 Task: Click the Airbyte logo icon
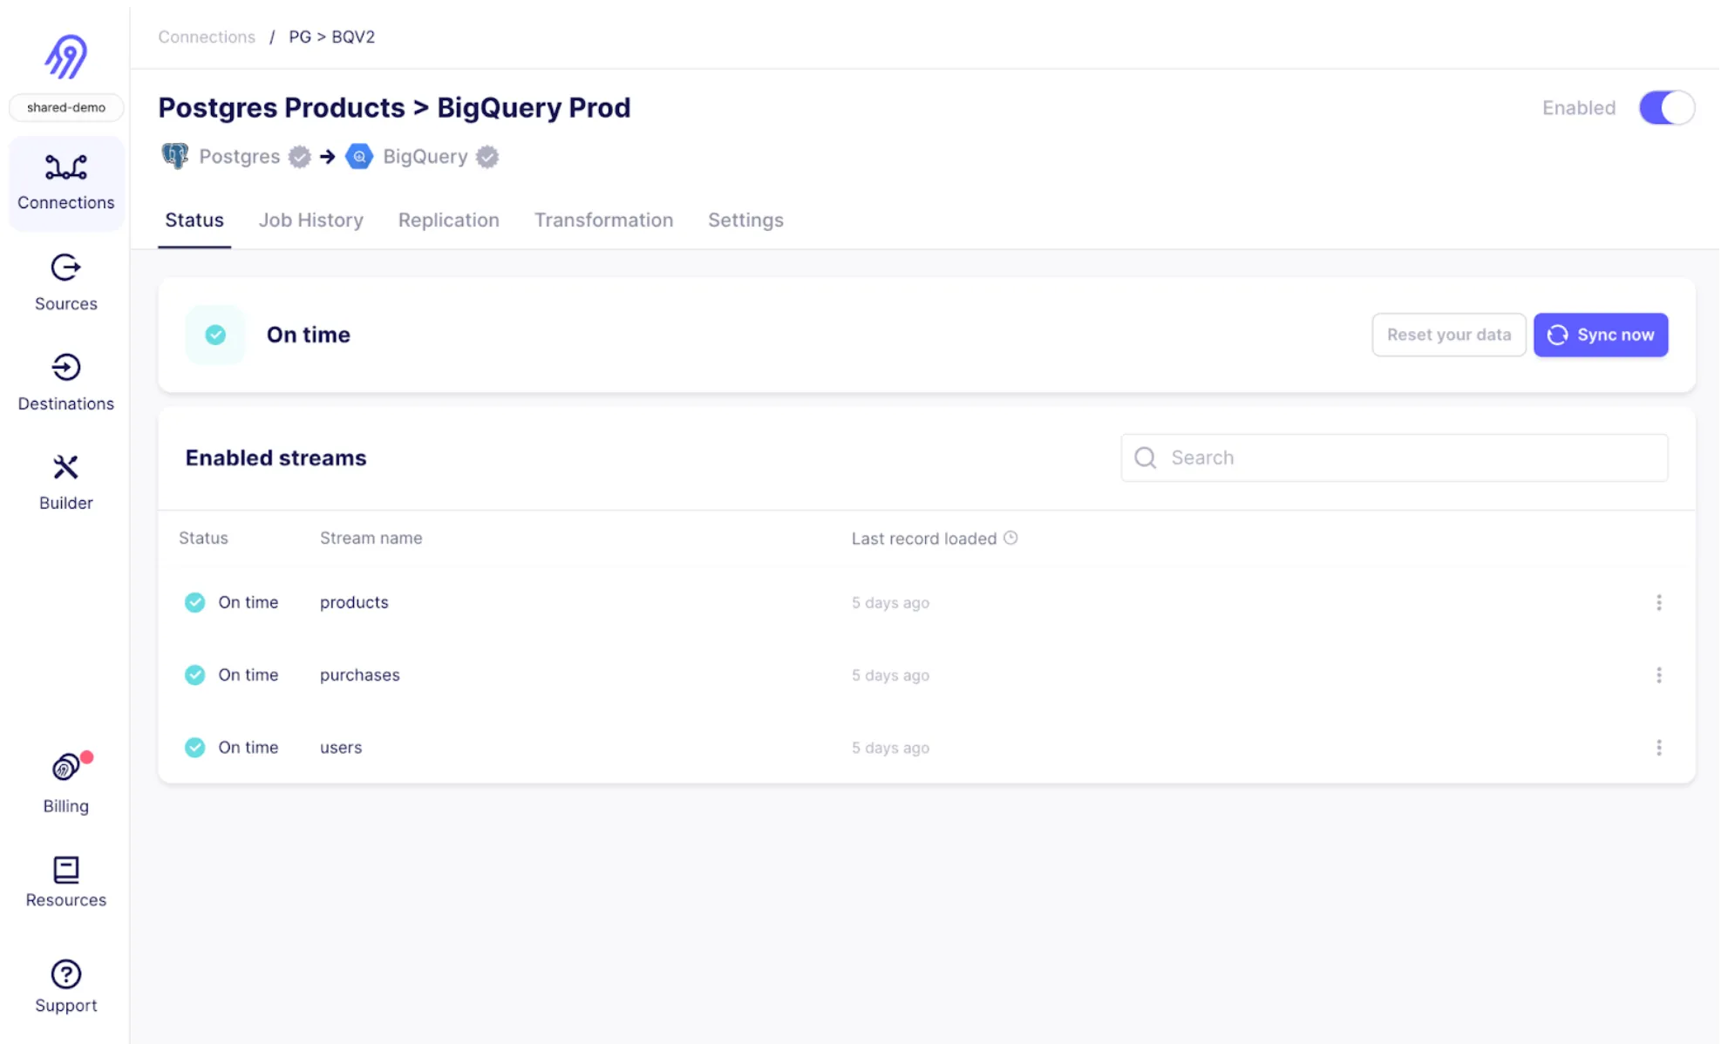[x=66, y=57]
